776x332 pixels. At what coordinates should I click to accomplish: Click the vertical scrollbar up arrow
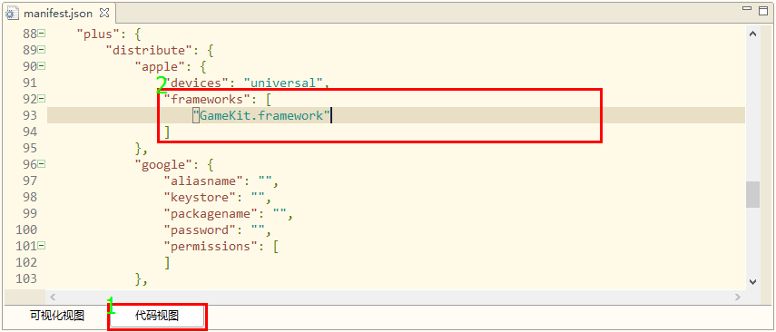click(x=752, y=34)
